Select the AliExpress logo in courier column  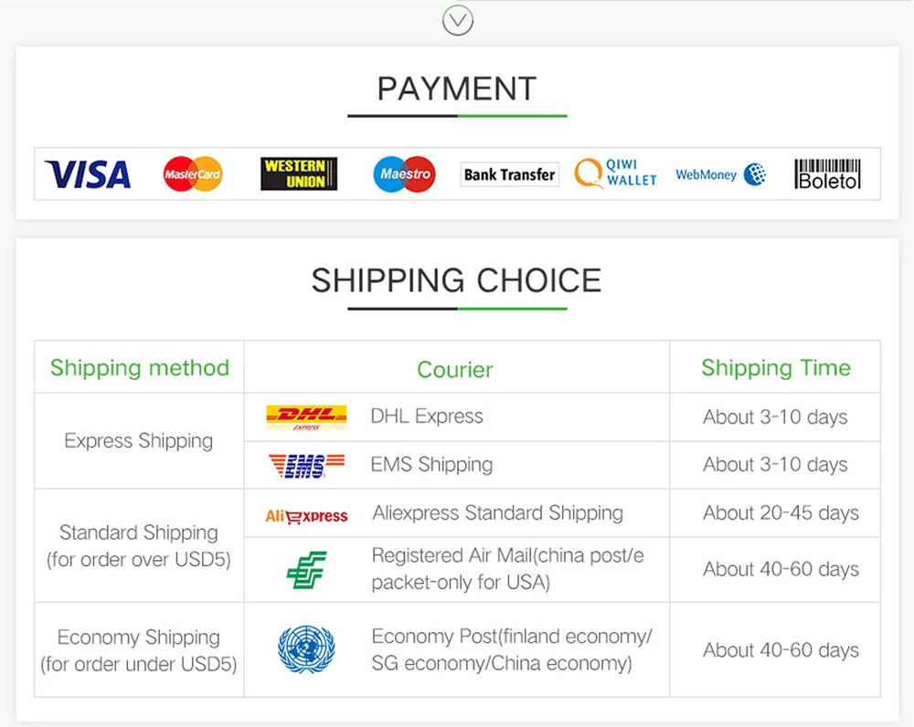tap(306, 515)
